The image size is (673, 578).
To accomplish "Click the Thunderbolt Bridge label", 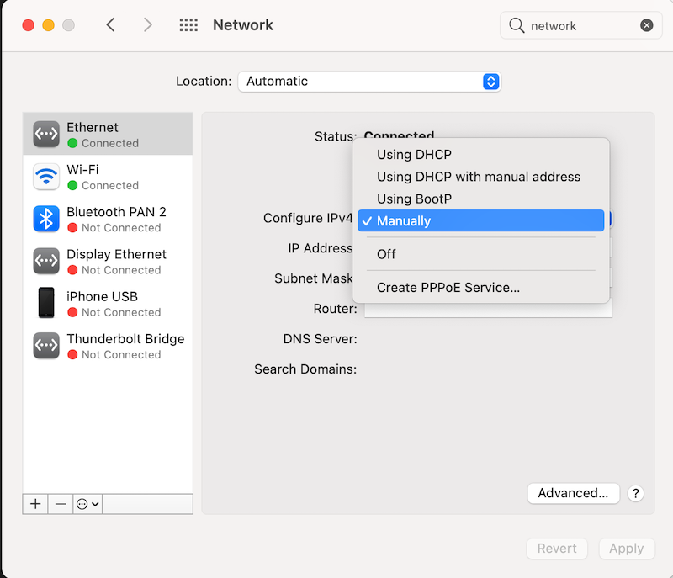I will pos(125,339).
